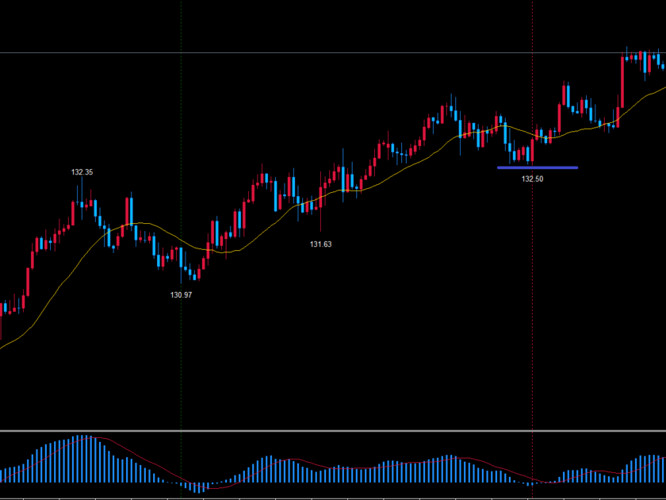This screenshot has width=666, height=500.
Task: Click the first red candle at far left
Action: pos(2,308)
